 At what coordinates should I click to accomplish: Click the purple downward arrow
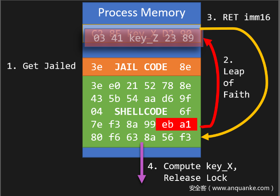click(x=142, y=167)
